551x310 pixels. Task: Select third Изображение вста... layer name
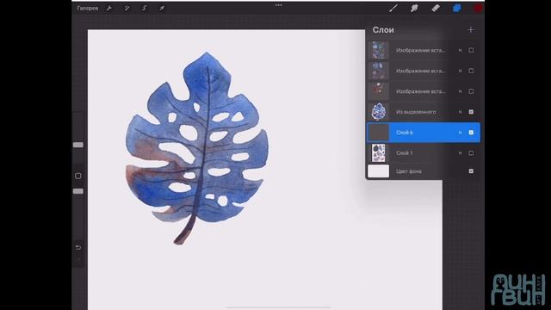[x=421, y=91]
